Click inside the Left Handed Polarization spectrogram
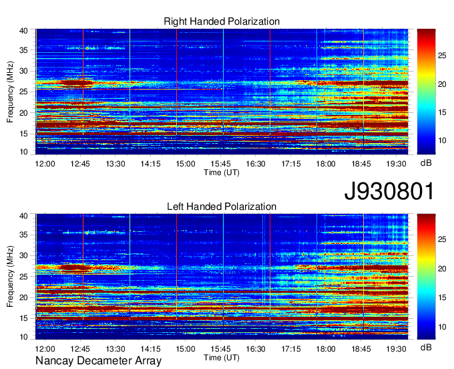This screenshot has height=369, width=454. point(222,277)
